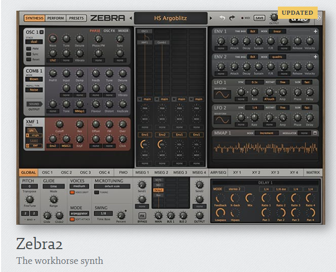336x272 pixels.
Task: Click the SAVE button
Action: (260, 18)
